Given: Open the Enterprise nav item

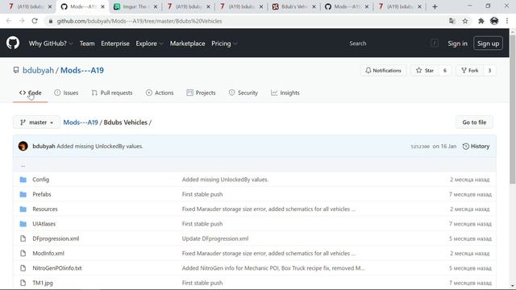Looking at the screenshot, I should pyautogui.click(x=115, y=43).
